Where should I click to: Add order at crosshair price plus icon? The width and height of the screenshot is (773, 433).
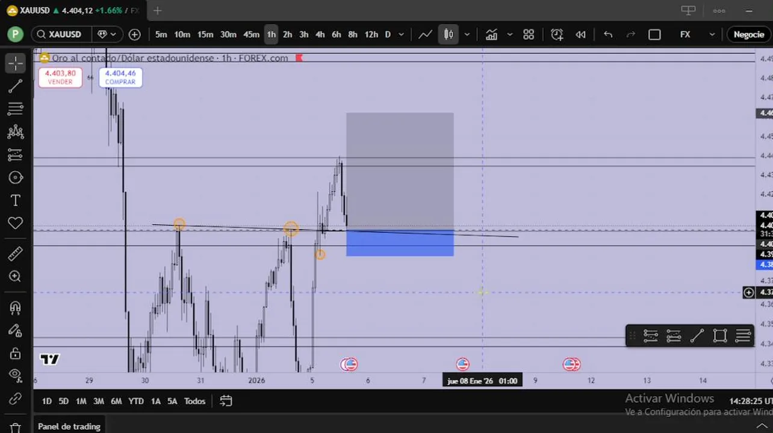(748, 293)
